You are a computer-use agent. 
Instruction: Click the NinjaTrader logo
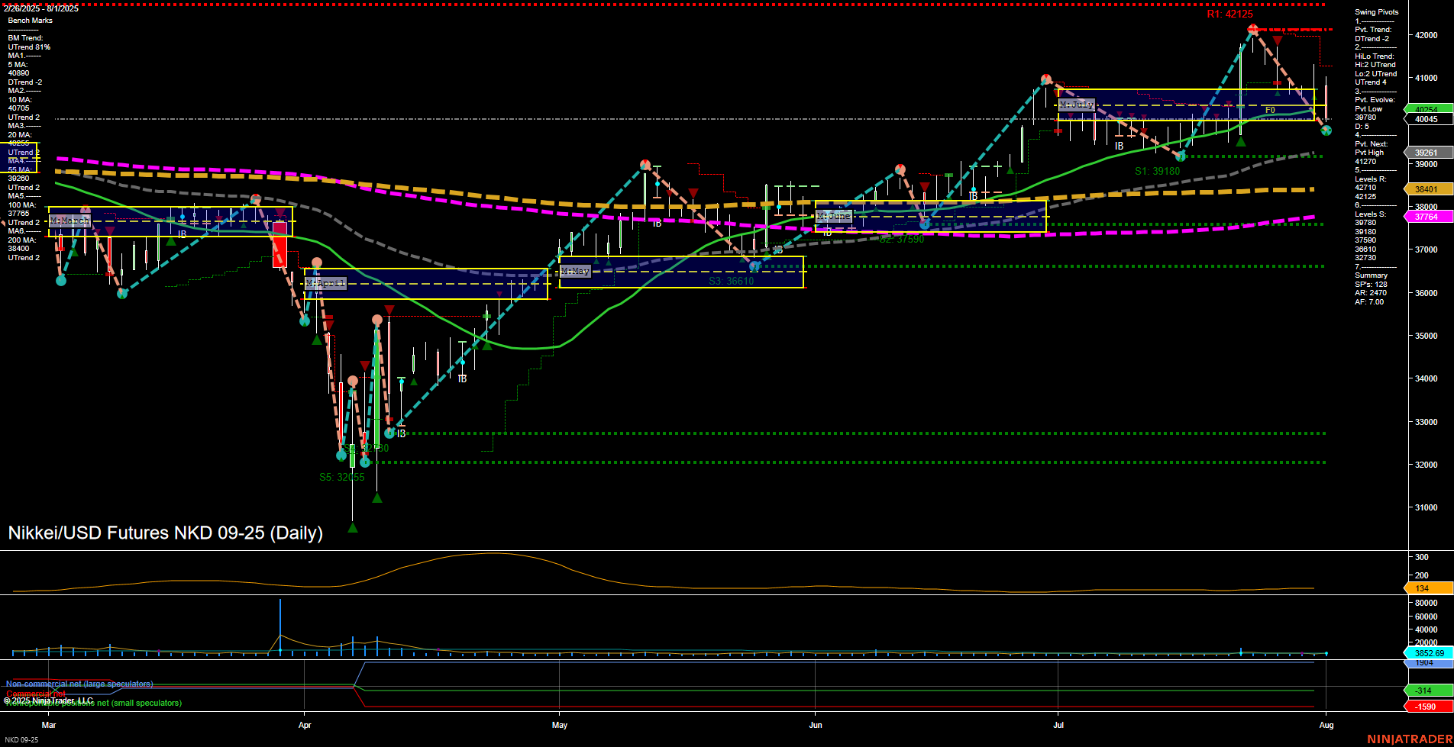[1409, 739]
